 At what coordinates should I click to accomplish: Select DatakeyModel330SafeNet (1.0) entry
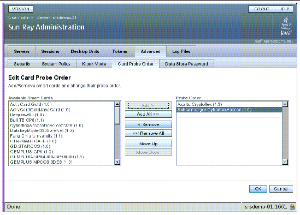click(x=62, y=131)
